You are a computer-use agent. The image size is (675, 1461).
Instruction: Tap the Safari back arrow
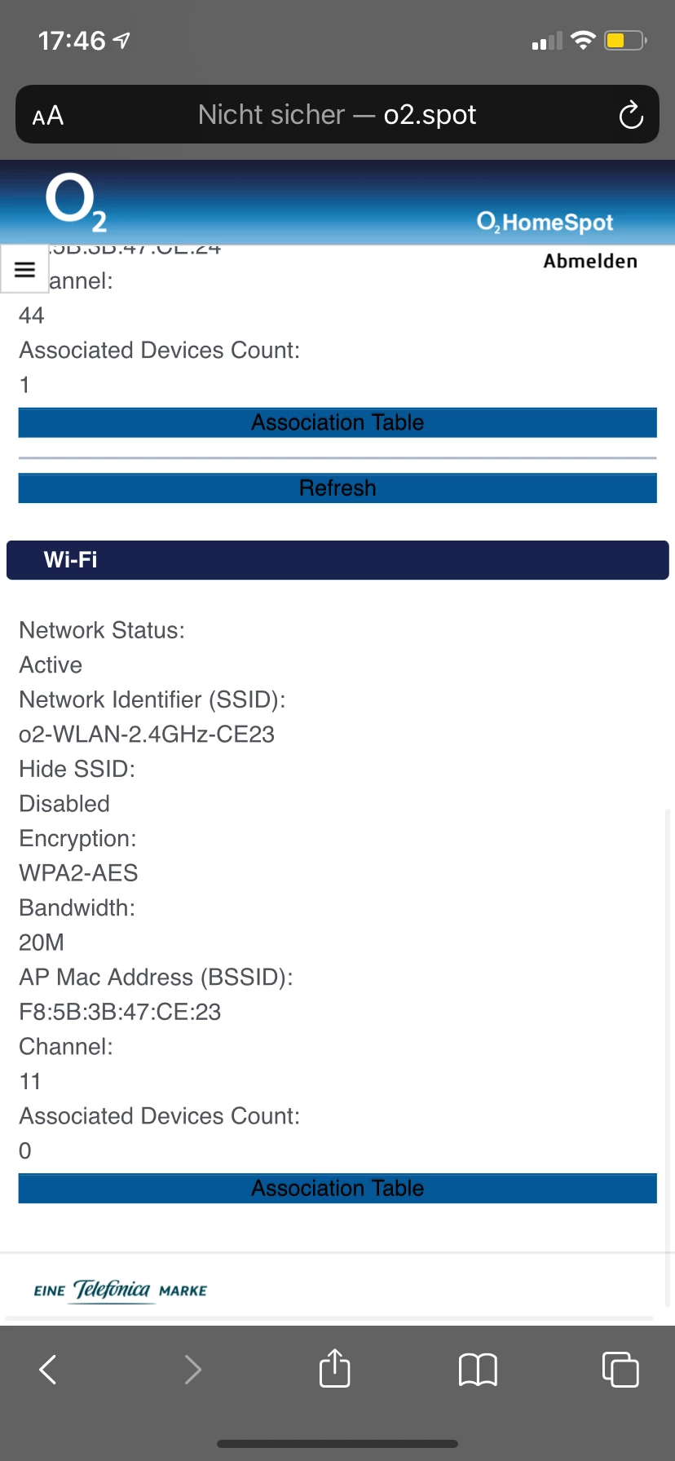pyautogui.click(x=48, y=1369)
